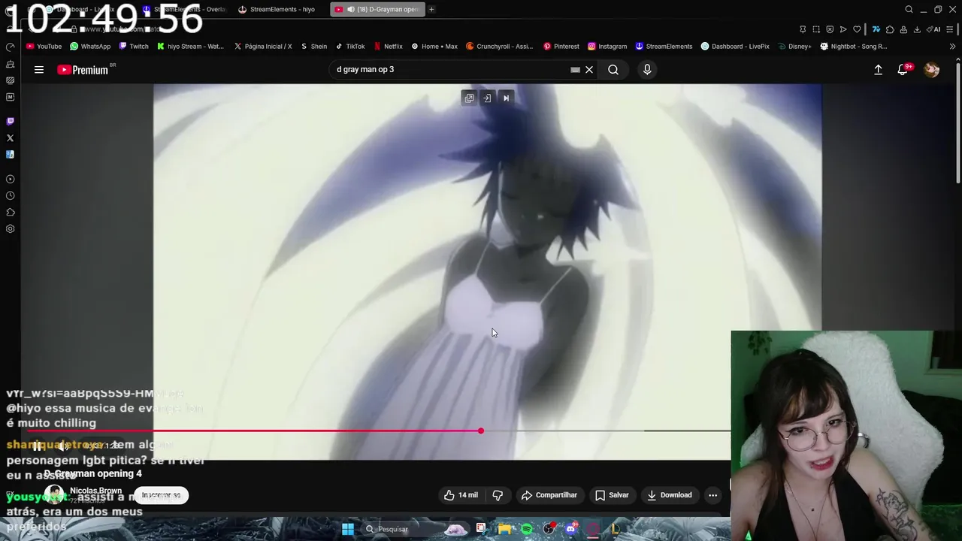Select the D-Grayman opening browser tab
Image resolution: width=962 pixels, height=541 pixels.
(x=377, y=9)
